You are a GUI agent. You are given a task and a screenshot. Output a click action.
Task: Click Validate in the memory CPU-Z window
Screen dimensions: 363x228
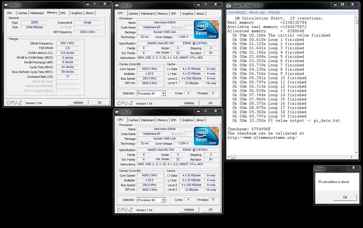(78, 103)
